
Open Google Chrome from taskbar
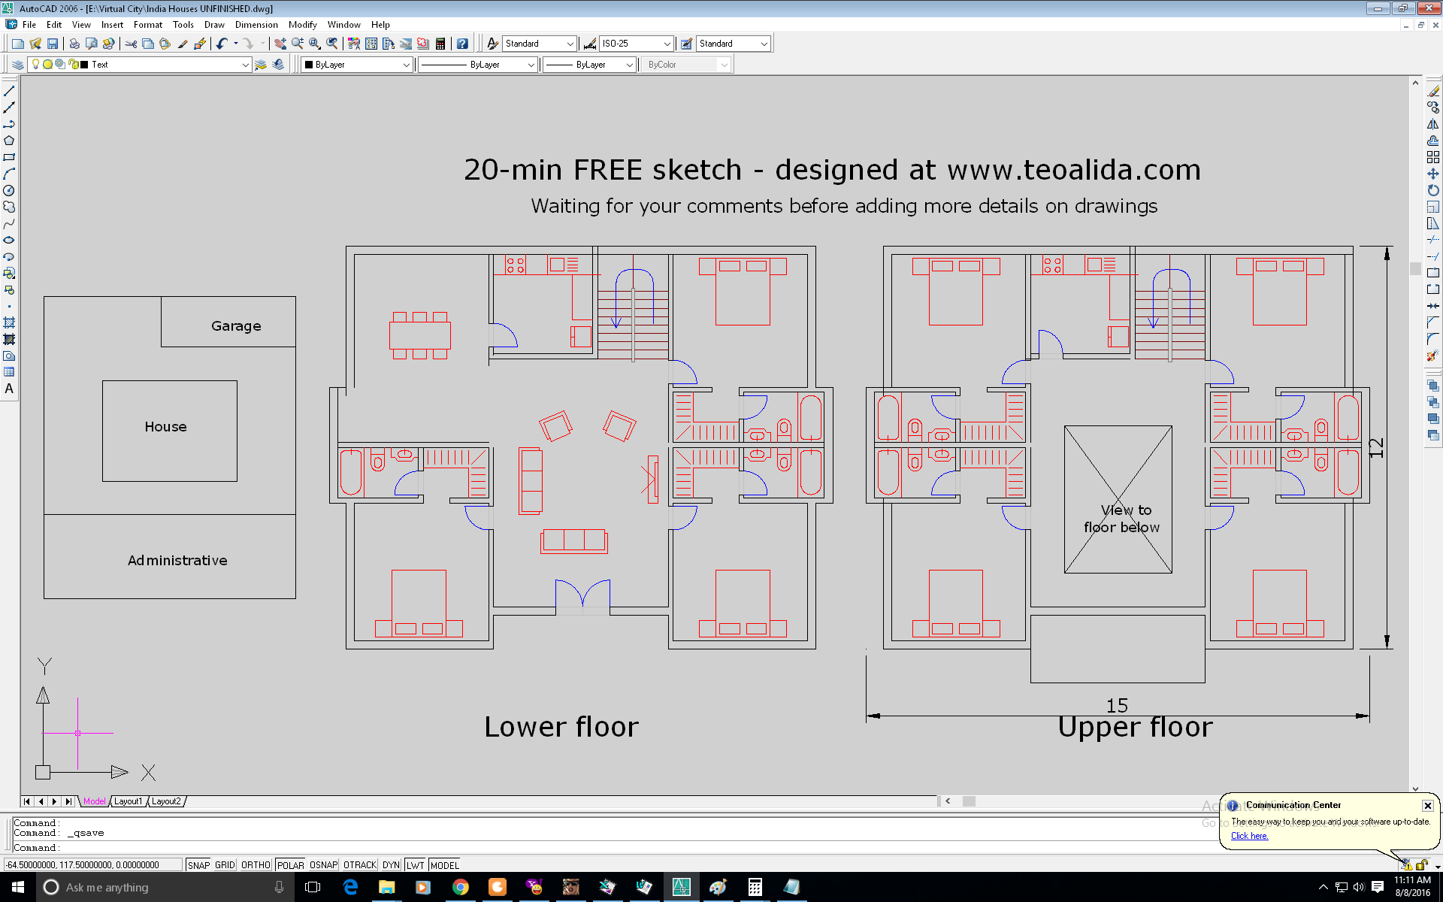point(460,887)
